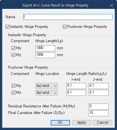Click the My hinge length field

coord(45,48)
